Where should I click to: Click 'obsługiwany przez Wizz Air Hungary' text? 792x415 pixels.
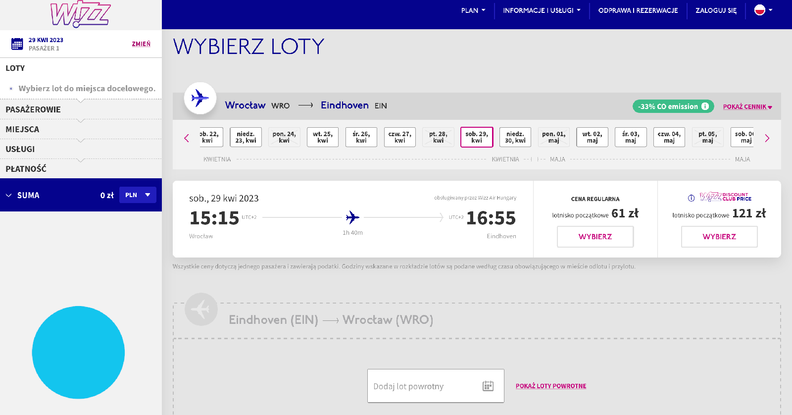tap(475, 198)
